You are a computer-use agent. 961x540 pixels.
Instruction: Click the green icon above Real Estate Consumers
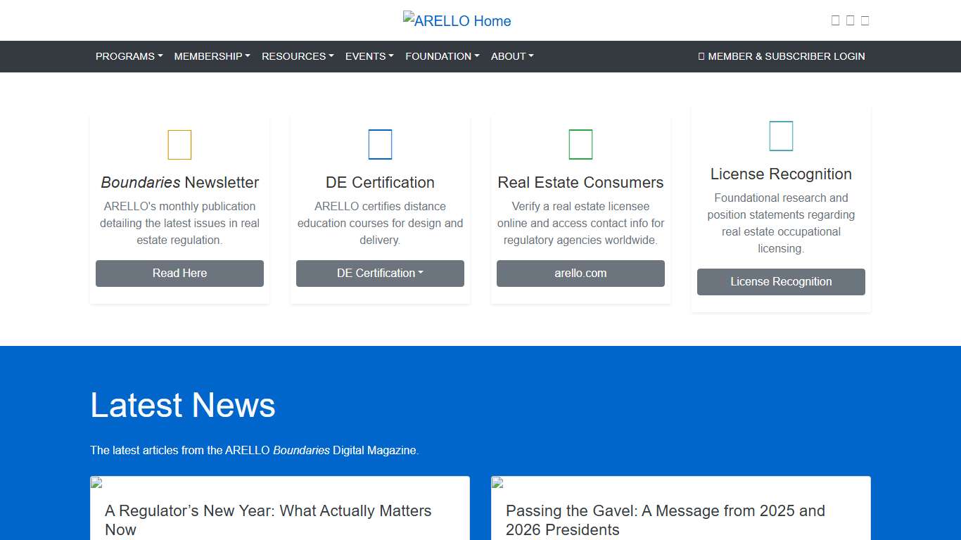coord(580,145)
